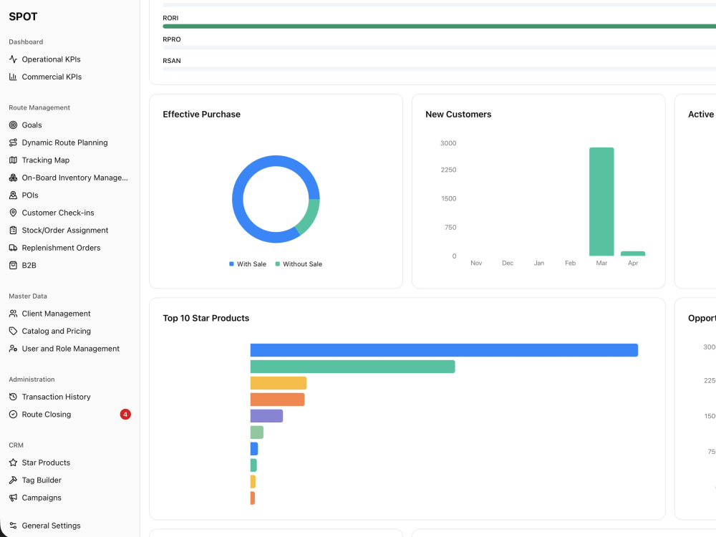Click the long green Star Products bar
The height and width of the screenshot is (537, 716).
tap(352, 367)
